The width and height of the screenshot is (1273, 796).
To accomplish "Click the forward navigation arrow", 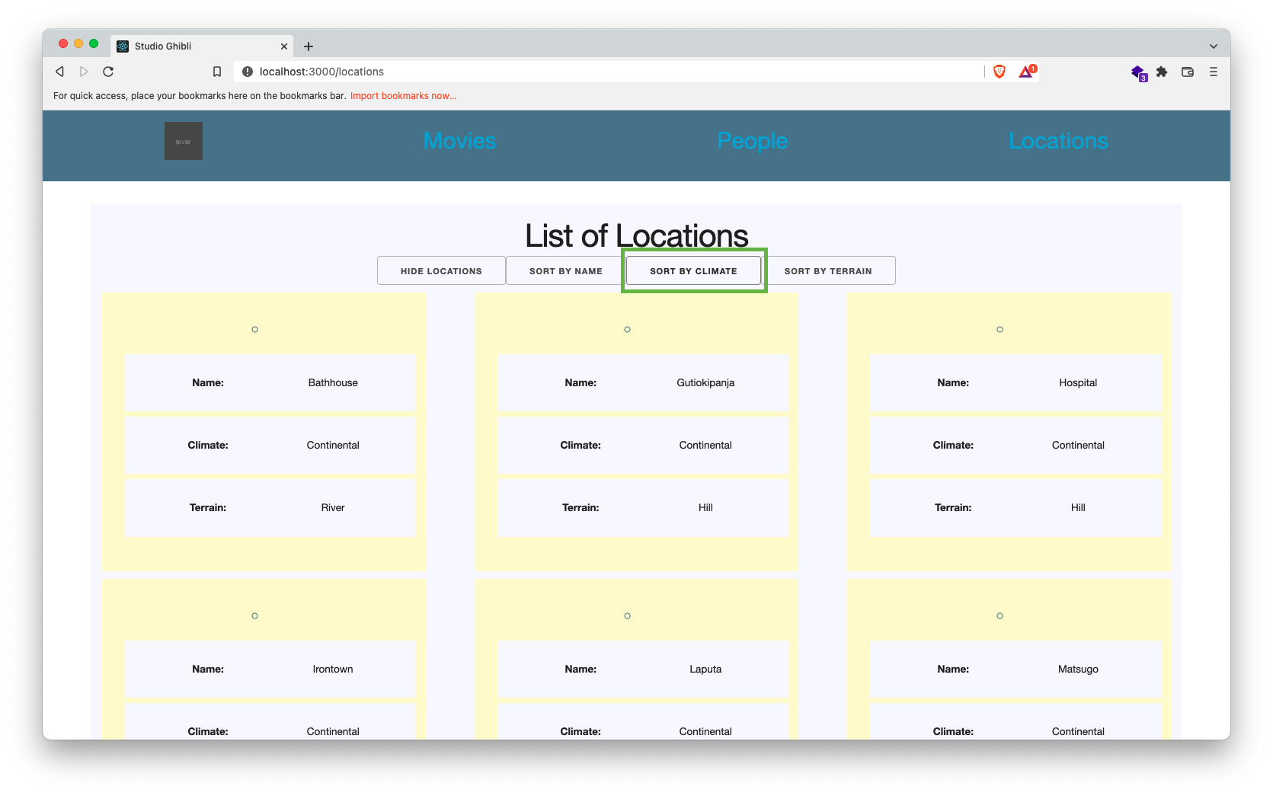I will pos(84,72).
